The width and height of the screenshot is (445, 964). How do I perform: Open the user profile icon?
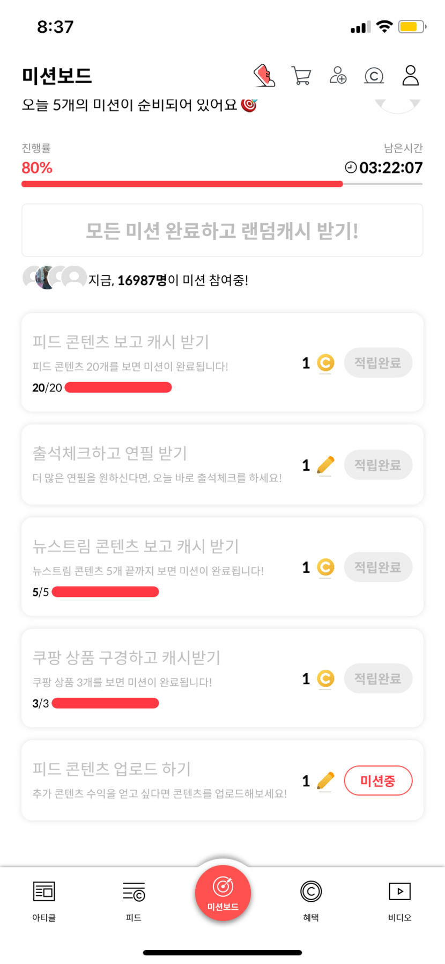(x=410, y=76)
